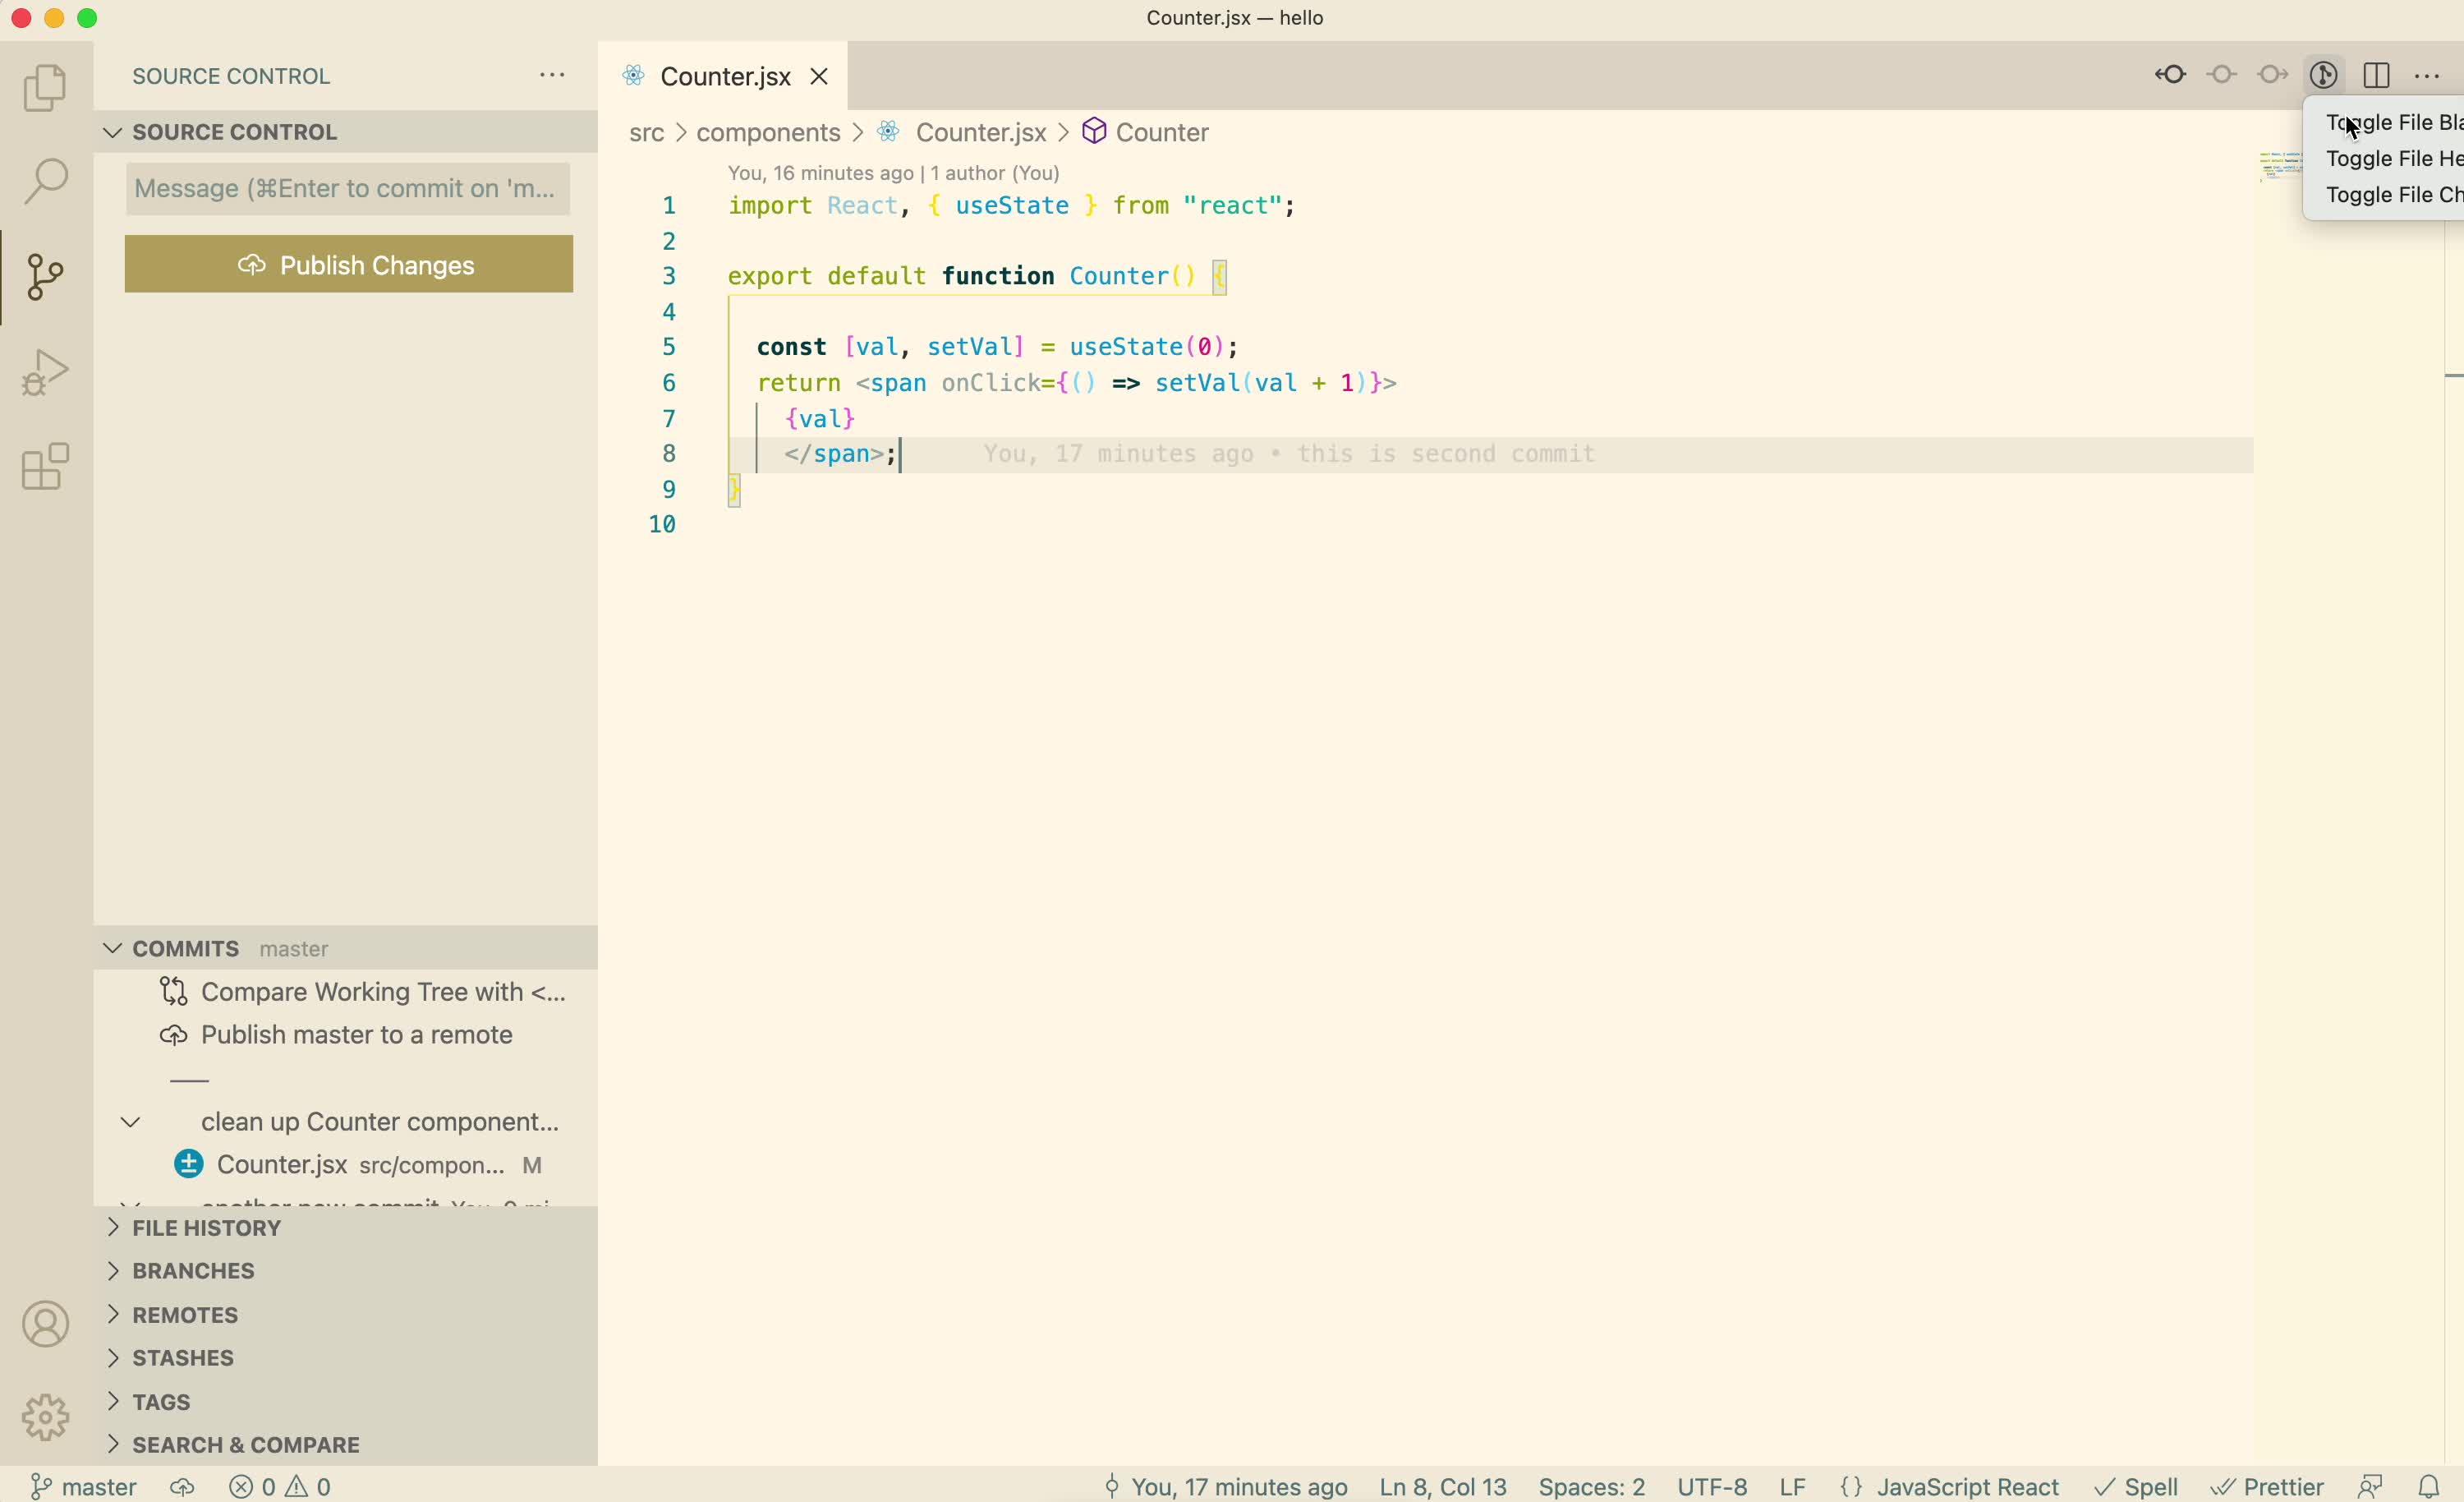Open Counter.jsx file under clean up commit
Screen dimensions: 2464x1502
pyautogui.click(x=346, y=1166)
